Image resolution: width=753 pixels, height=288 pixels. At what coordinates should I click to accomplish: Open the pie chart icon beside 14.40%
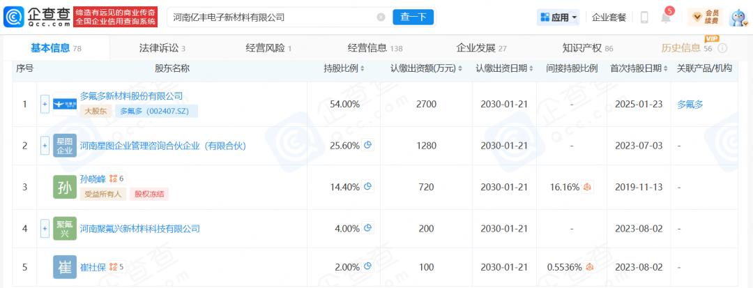[x=368, y=187]
